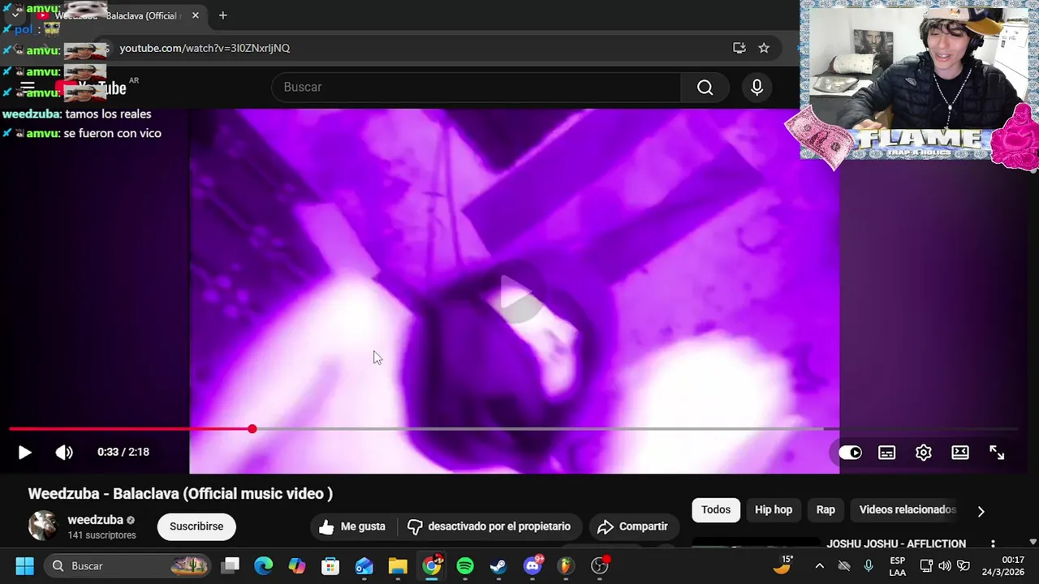Open File Explorer from the taskbar
This screenshot has width=1039, height=584.
(x=398, y=565)
